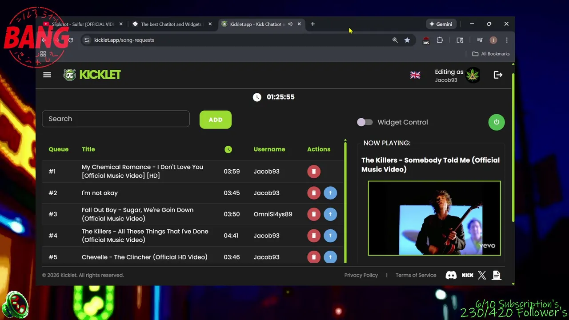
Task: Open Kicklet Discord link icon
Action: 451,275
